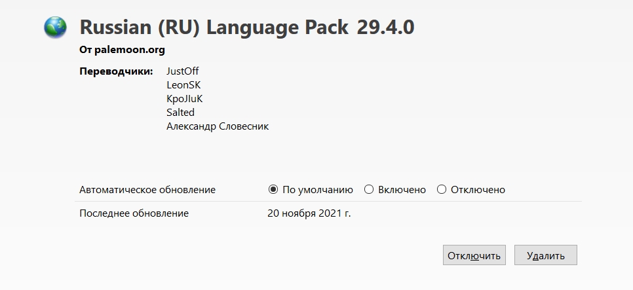Click the divider line under automatic update row

coord(328,201)
